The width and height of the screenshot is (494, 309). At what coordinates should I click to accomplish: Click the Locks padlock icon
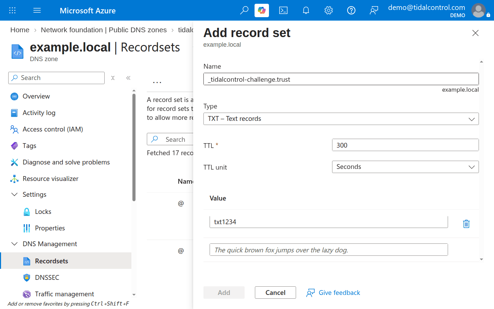tap(27, 212)
